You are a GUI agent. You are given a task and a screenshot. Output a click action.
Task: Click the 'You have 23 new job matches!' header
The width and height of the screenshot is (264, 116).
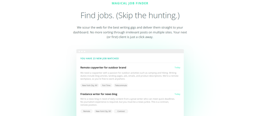100,59
